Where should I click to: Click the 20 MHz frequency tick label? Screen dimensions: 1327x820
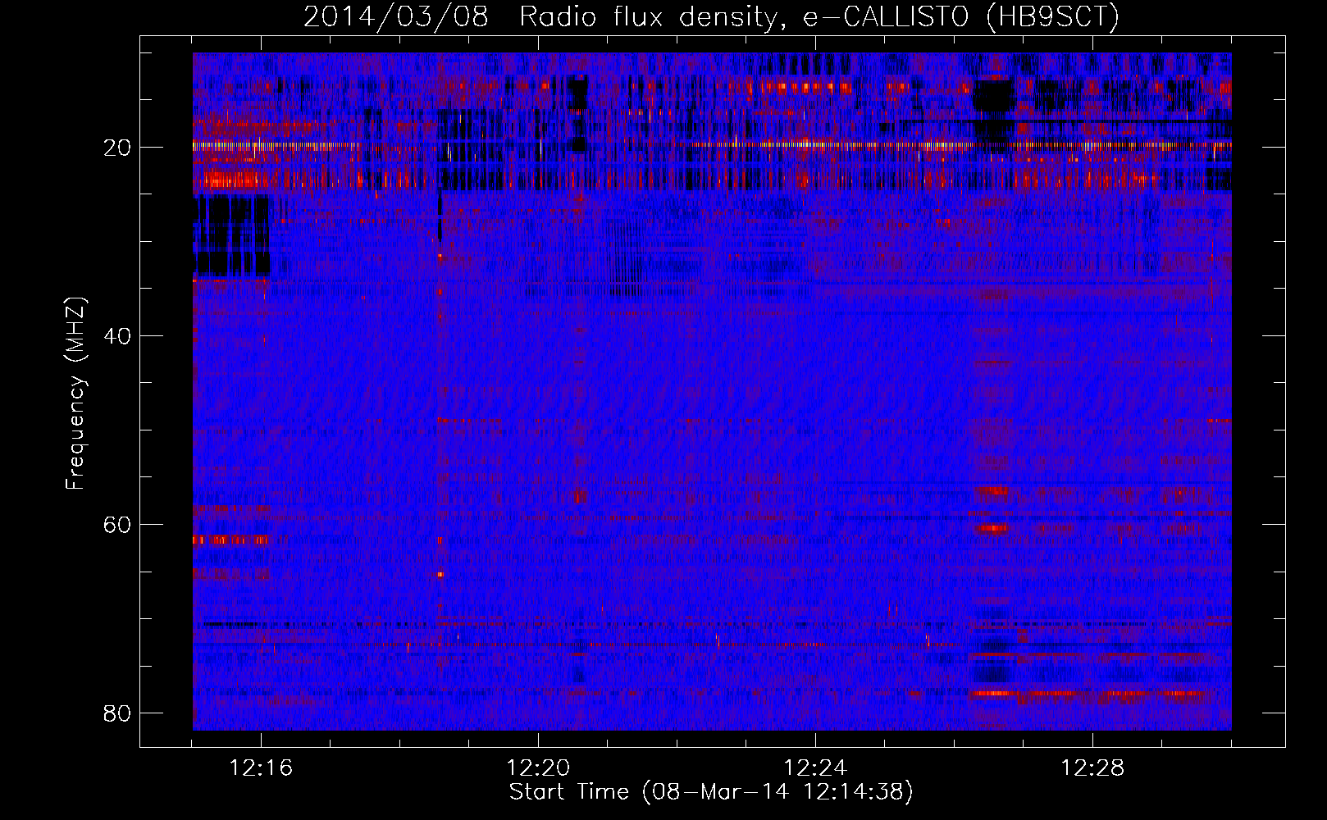(117, 148)
